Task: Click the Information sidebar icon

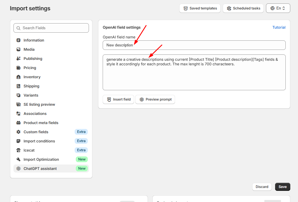Action: coord(18,40)
